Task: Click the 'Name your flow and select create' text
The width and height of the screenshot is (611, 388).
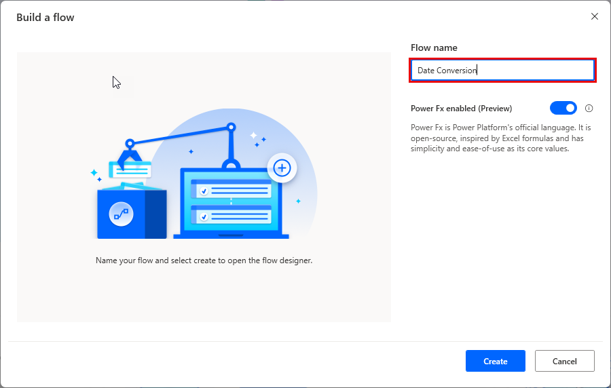Action: (x=204, y=260)
